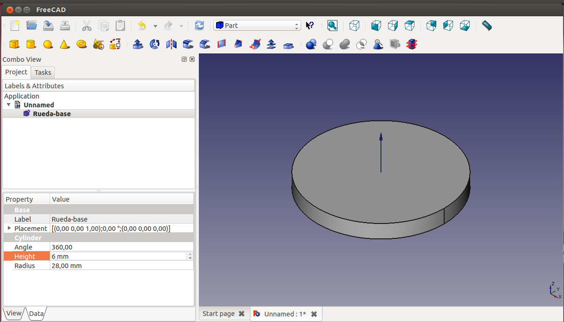Select the cone primitive tool
564x322 pixels.
[65, 44]
